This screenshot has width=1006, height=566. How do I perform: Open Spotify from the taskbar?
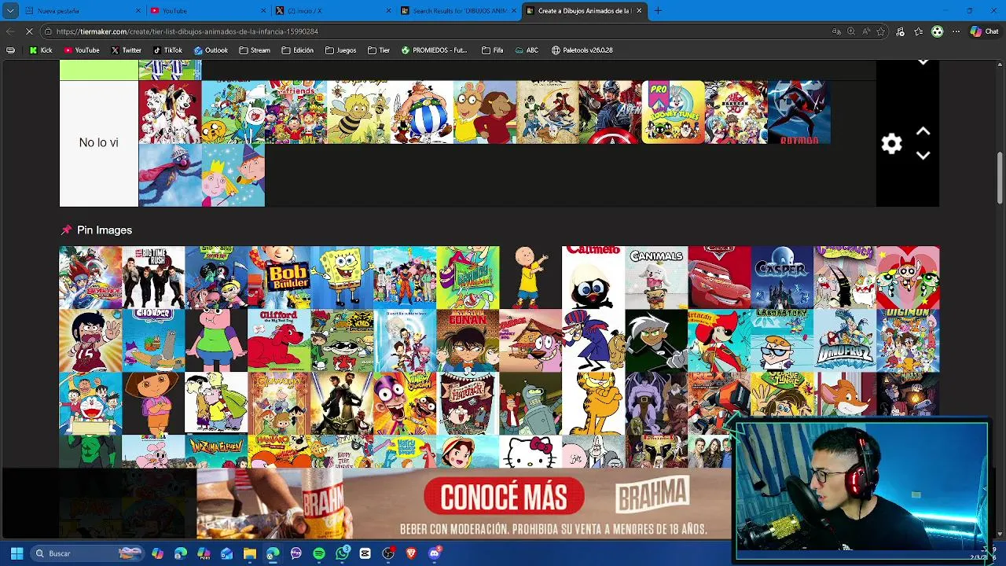click(319, 553)
